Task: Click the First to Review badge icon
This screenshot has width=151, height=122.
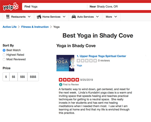Action: (x=60, y=84)
